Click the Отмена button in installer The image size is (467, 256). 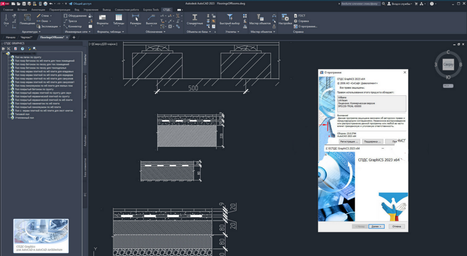[396, 226]
